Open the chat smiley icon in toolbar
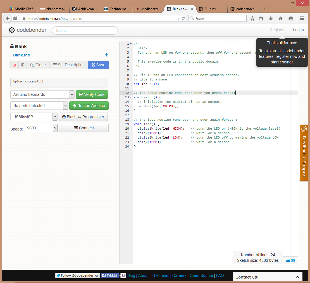The width and height of the screenshot is (310, 283). click(x=291, y=19)
